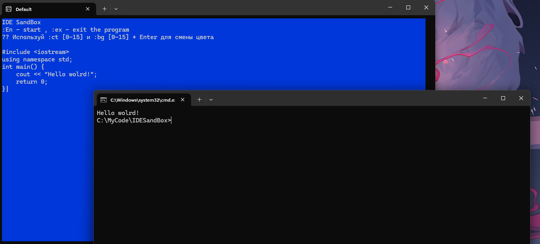The image size is (540, 244).
Task: Click the plus button beside the Default tab
Action: 104,9
